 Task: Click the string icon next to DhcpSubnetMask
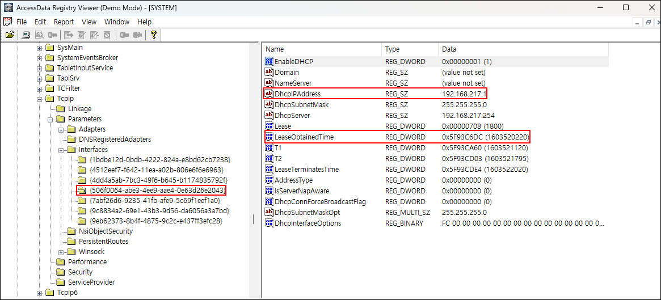pyautogui.click(x=269, y=104)
